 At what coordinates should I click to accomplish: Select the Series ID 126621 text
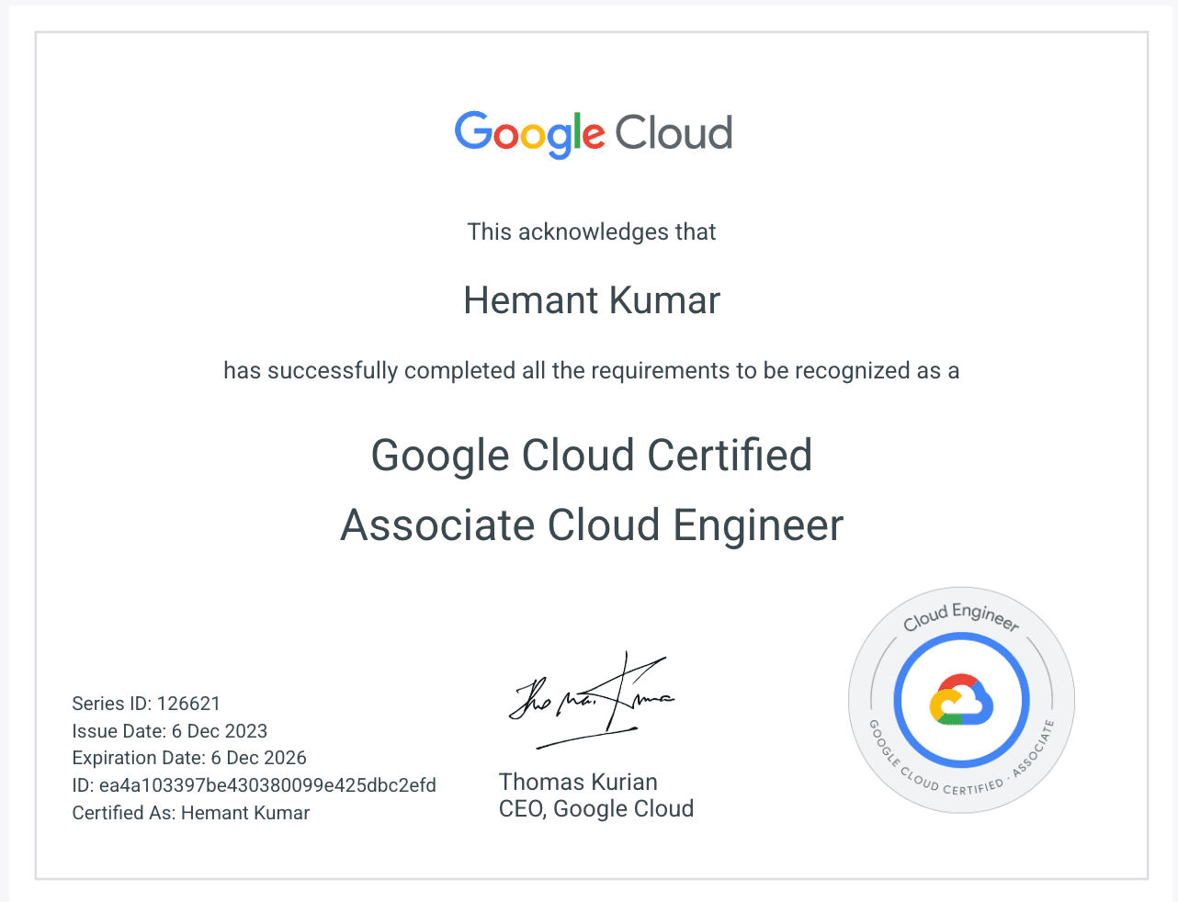[x=146, y=704]
